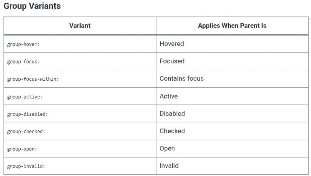The width and height of the screenshot is (311, 176).
Task: Click the group-focus-within: code cell
Action: click(33, 79)
